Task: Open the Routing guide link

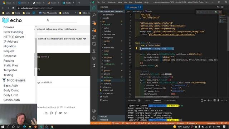Action: click(9, 61)
